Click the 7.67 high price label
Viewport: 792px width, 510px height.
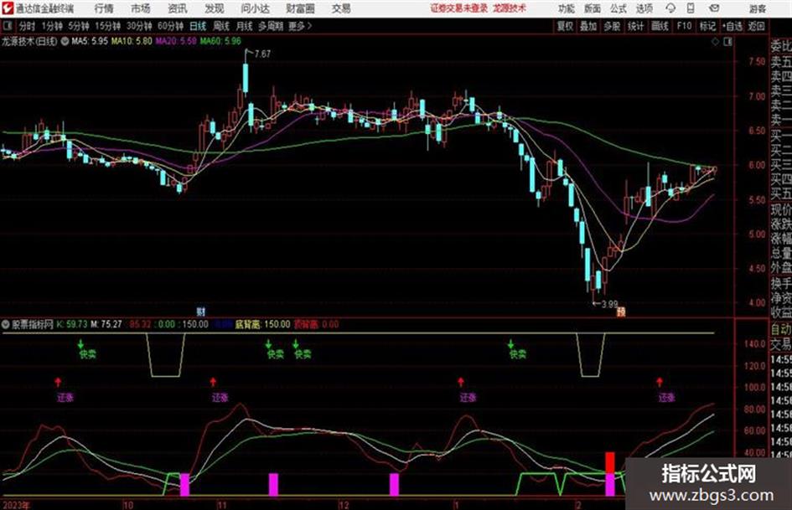click(x=262, y=54)
